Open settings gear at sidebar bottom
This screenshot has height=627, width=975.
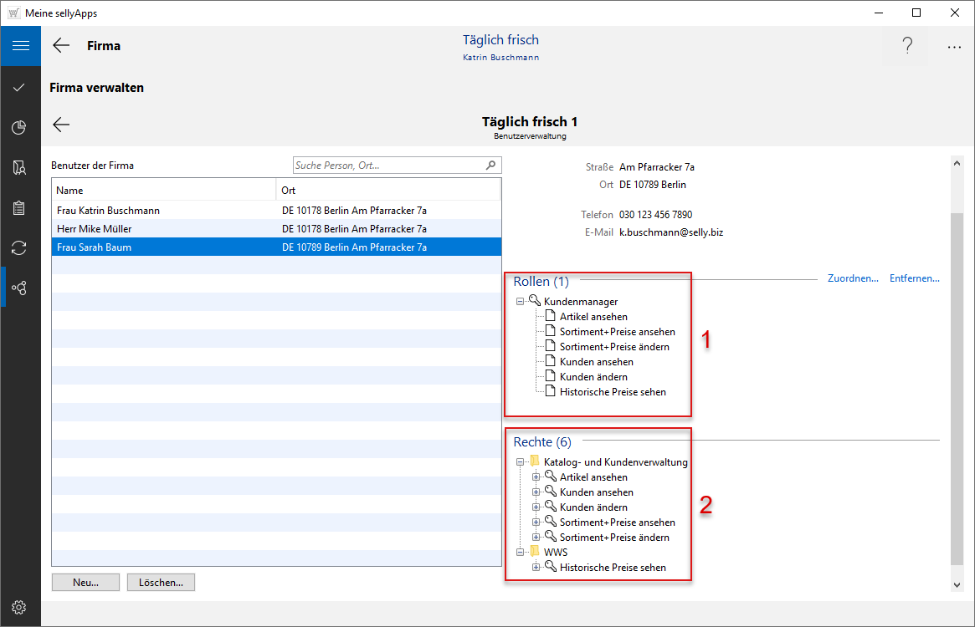[x=20, y=607]
